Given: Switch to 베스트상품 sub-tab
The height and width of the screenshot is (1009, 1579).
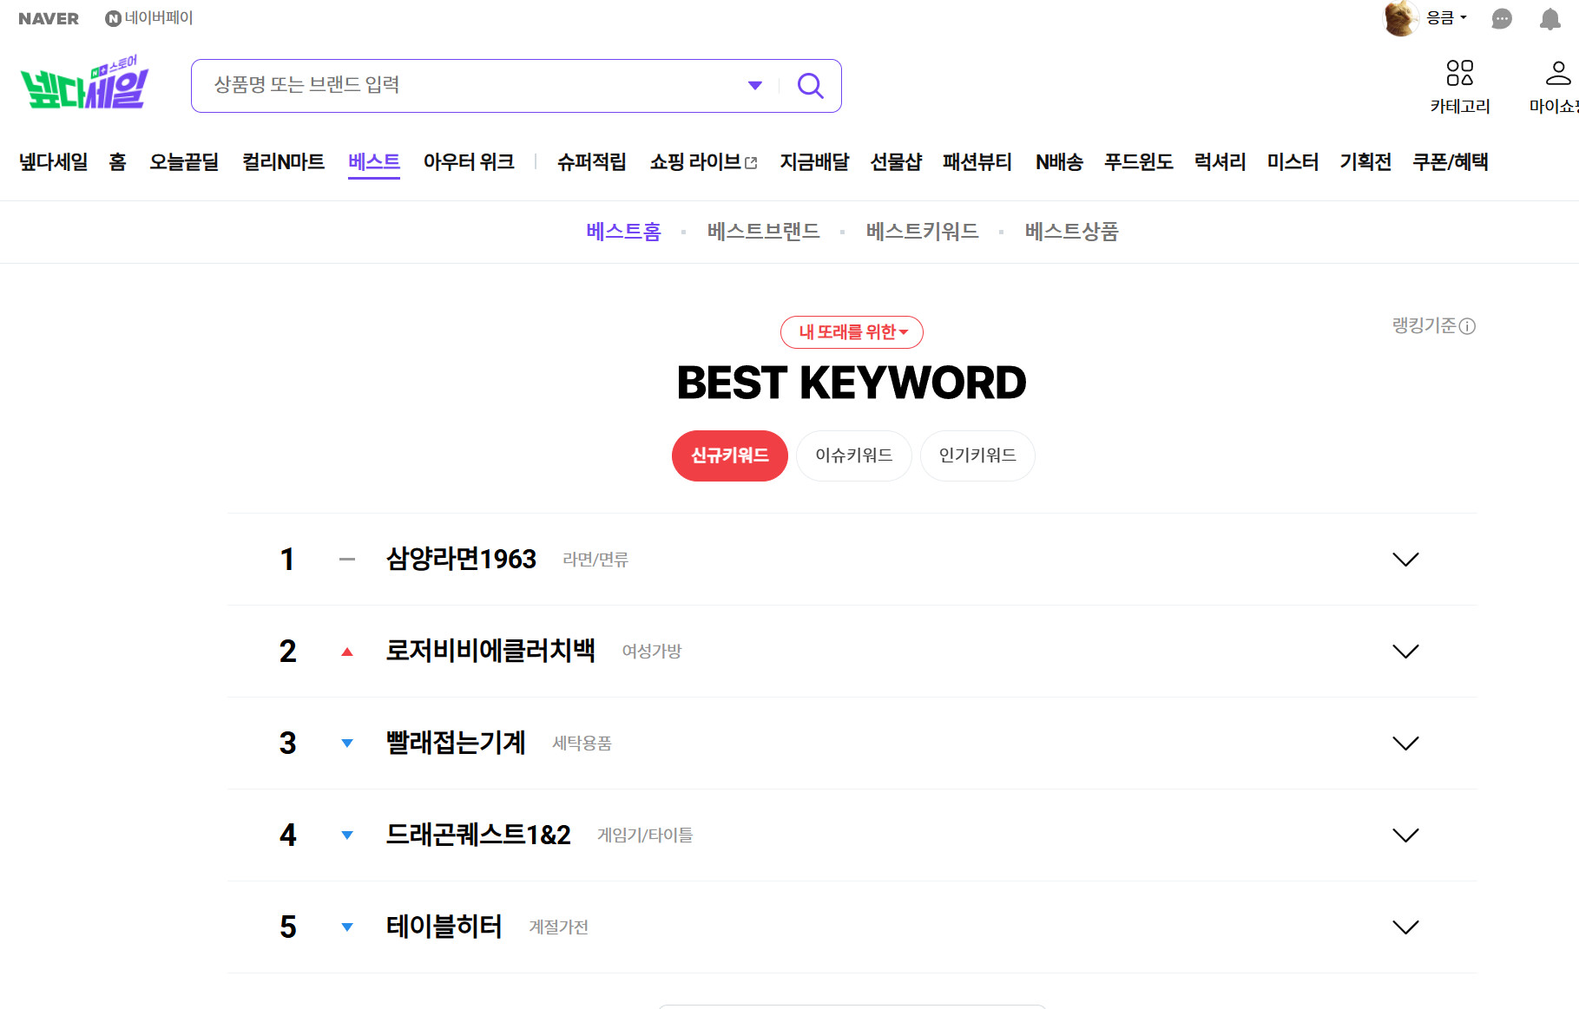Looking at the screenshot, I should (1072, 232).
